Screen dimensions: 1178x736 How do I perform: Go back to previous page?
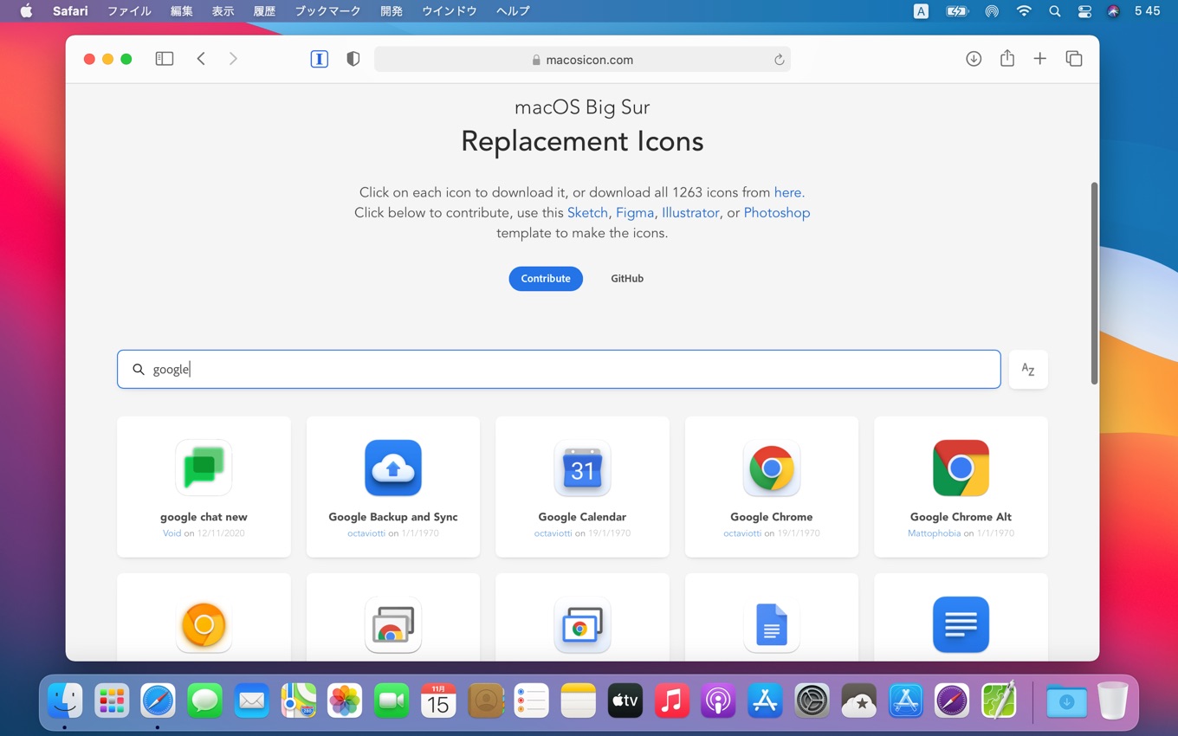click(x=201, y=59)
